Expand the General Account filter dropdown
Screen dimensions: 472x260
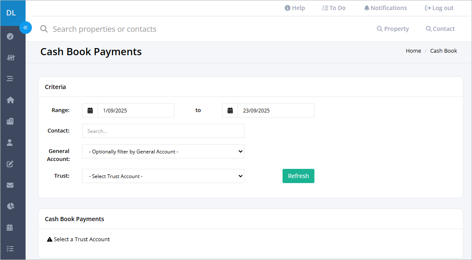163,151
